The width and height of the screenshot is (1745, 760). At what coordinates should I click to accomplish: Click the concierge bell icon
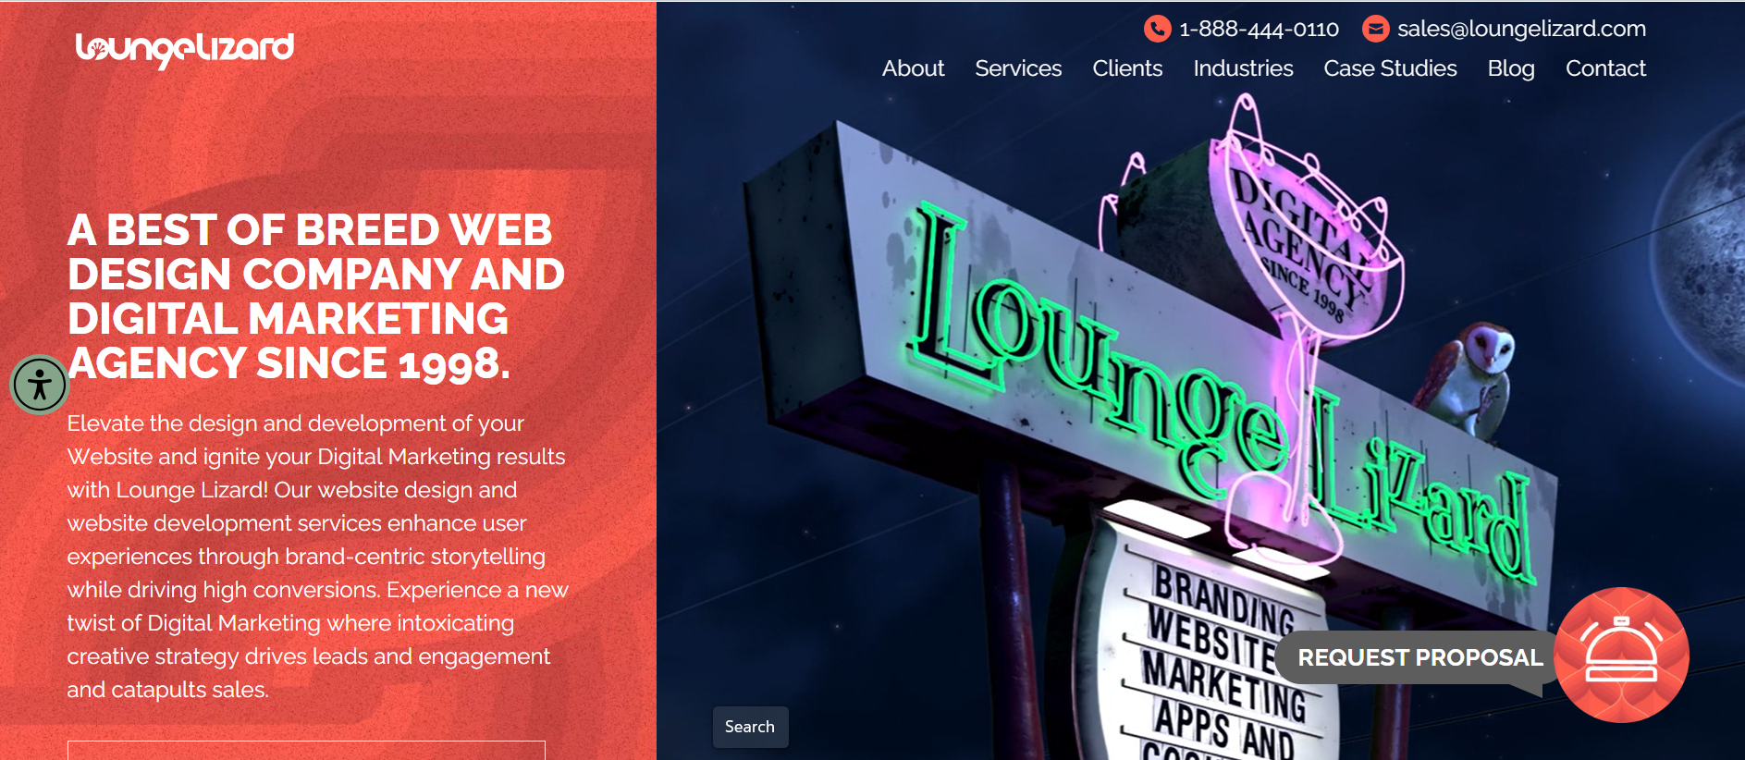point(1622,655)
